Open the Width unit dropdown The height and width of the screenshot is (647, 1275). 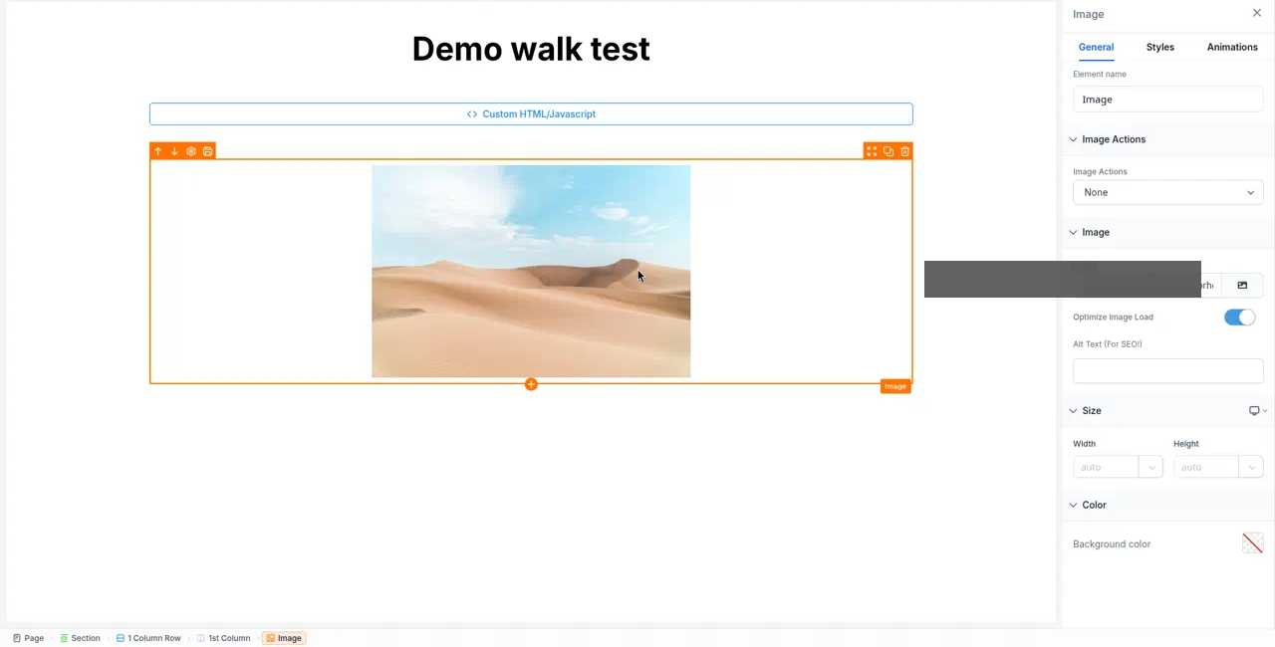[1150, 467]
